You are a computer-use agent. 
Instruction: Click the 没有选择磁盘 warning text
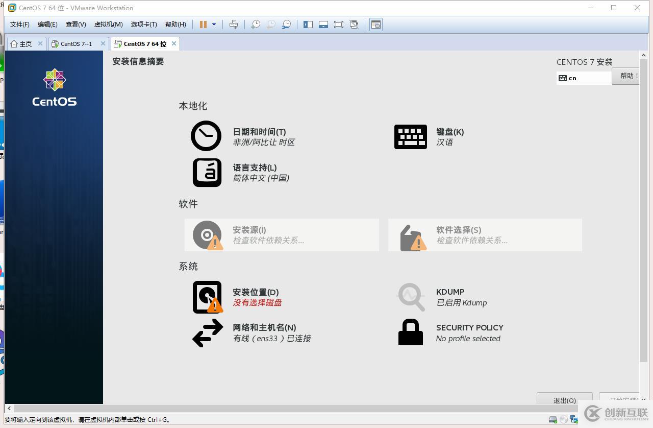[x=257, y=302]
